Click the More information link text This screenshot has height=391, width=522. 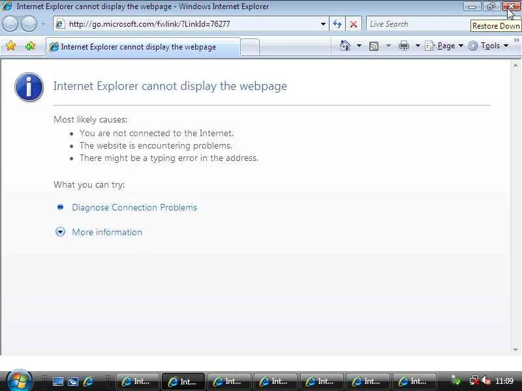pyautogui.click(x=107, y=232)
